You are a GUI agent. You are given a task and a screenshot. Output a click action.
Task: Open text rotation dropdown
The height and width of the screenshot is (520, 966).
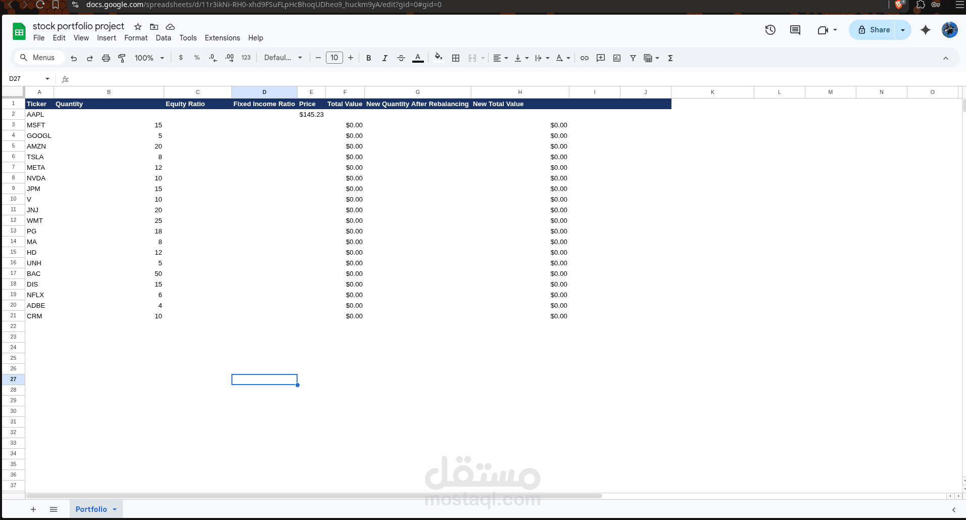(x=563, y=58)
